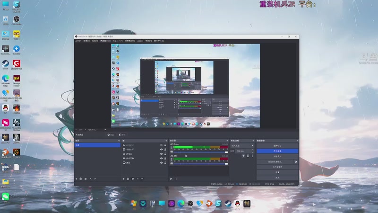Viewport: 378px width, 213px height.
Task: Pop out the Sources dock with its header icon
Action: [166, 141]
